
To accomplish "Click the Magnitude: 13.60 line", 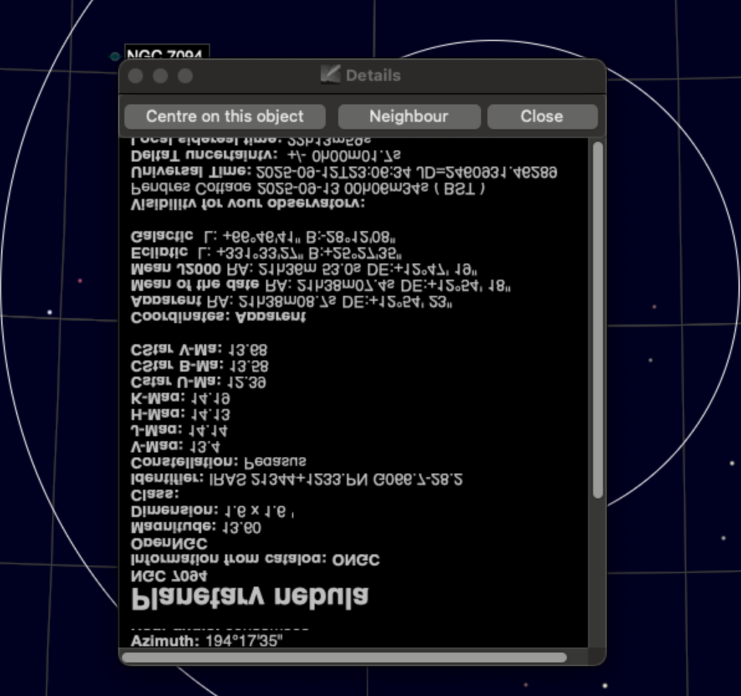I will [x=196, y=528].
